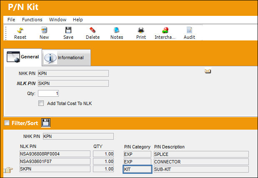Click the EXP category for CONNECTOR row

coord(138,162)
